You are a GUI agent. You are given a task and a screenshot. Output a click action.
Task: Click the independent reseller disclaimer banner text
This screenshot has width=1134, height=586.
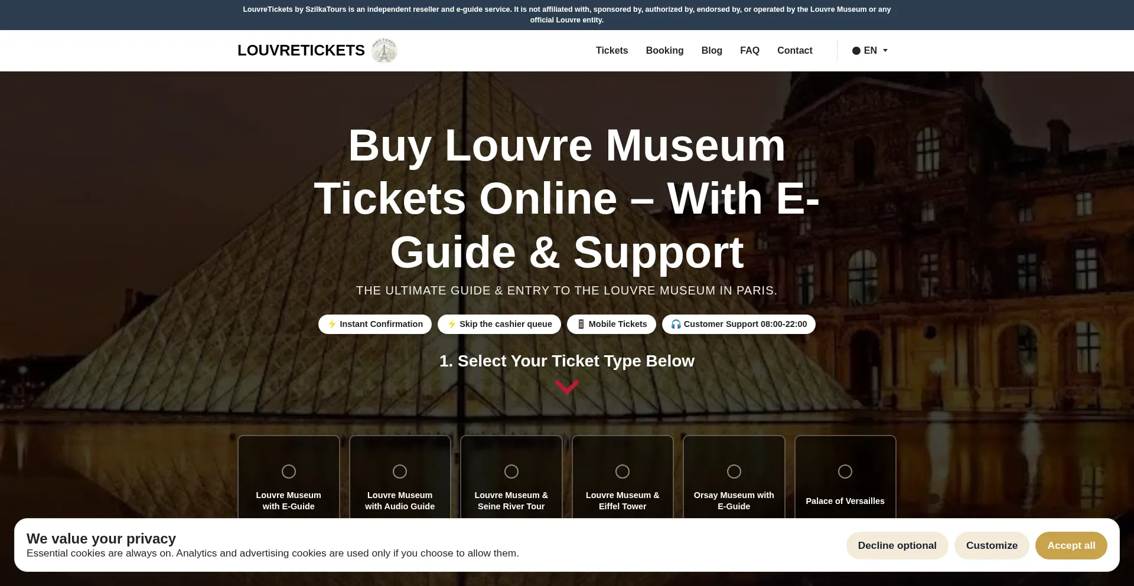coord(567,15)
